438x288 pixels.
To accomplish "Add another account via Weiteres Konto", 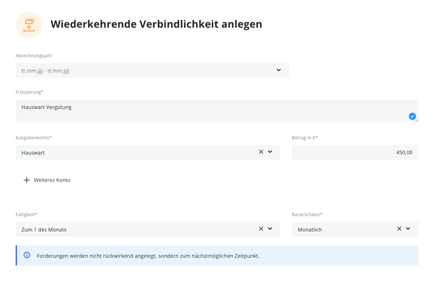I will [x=47, y=181].
